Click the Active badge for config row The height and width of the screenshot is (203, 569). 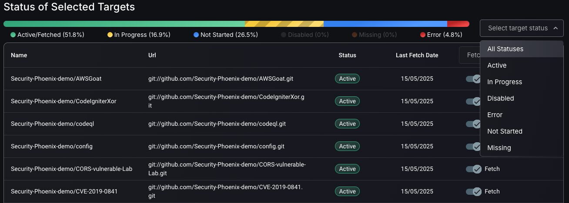coord(347,146)
